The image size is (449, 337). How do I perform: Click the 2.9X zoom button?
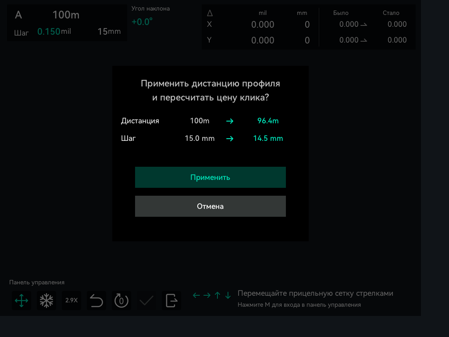71,301
